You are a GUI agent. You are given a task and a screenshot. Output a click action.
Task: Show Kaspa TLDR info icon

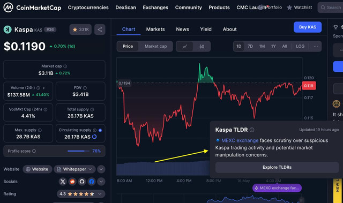[252, 130]
